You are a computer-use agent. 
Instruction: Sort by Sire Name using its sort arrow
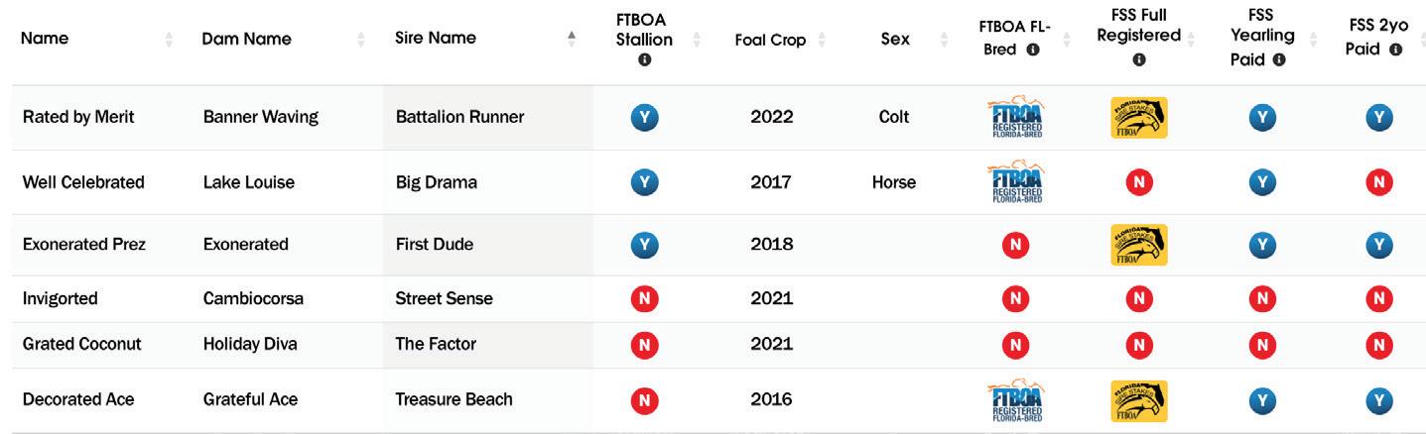[x=571, y=40]
